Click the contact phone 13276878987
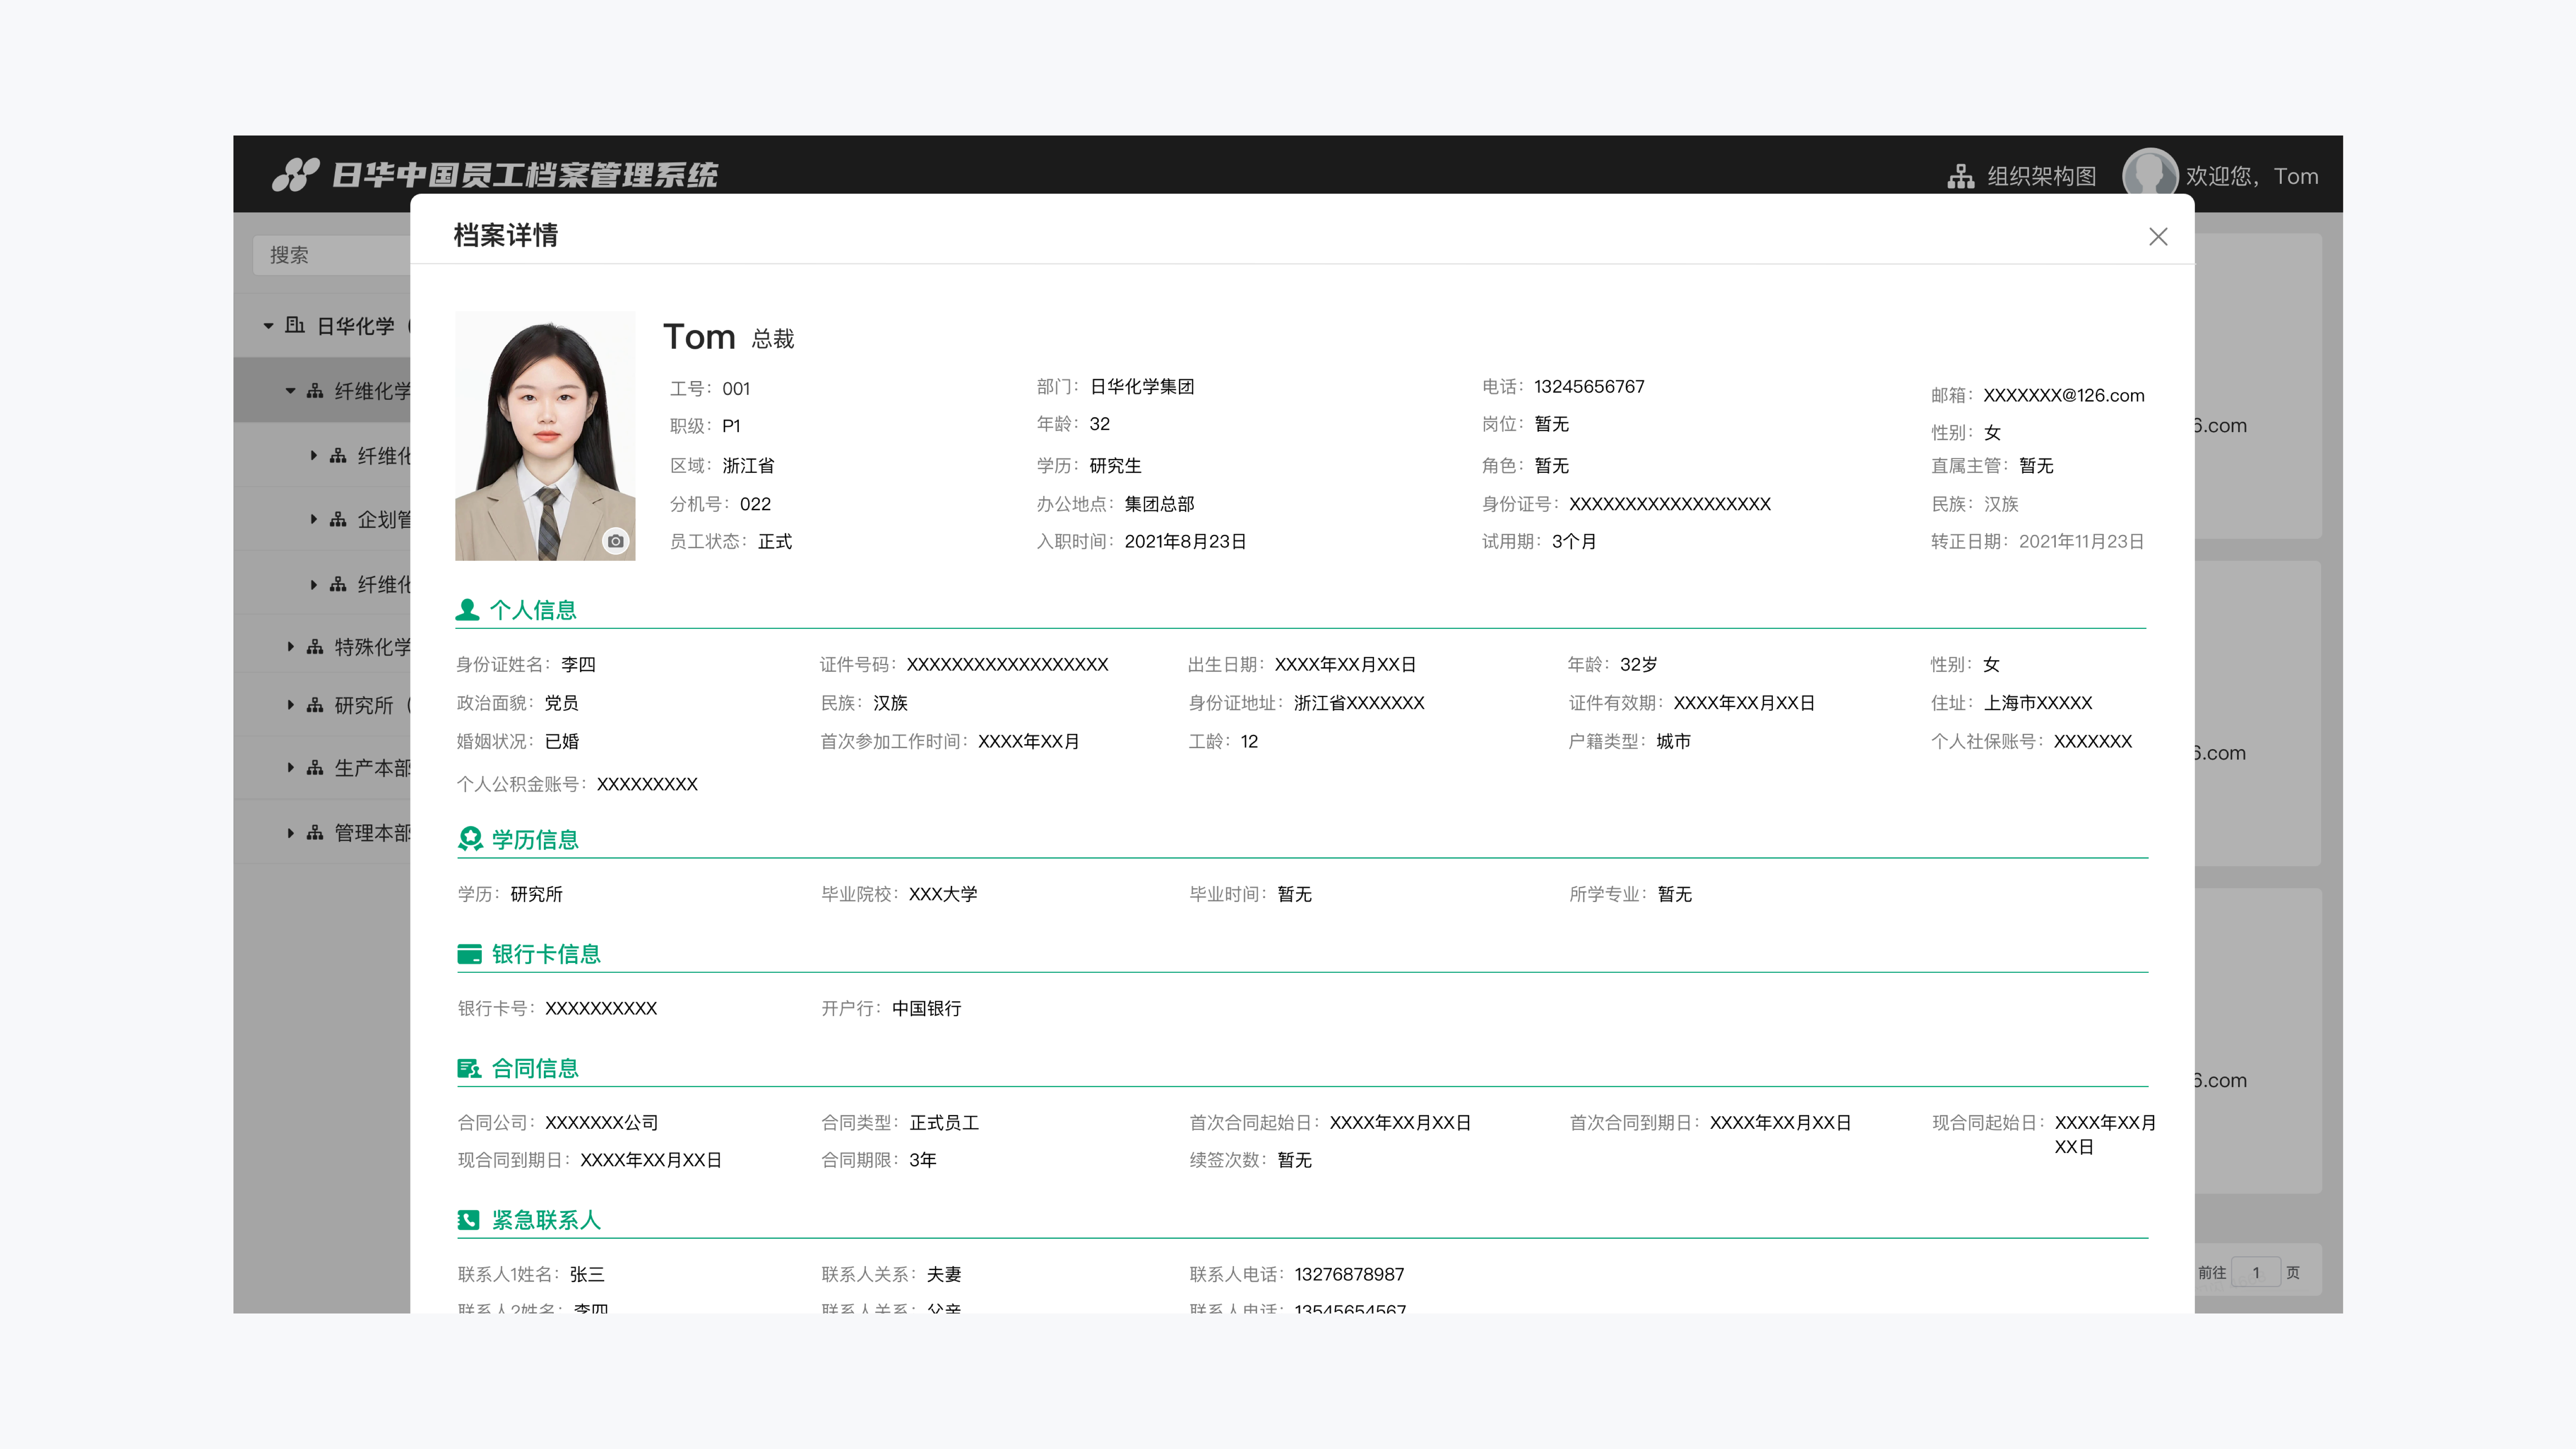The height and width of the screenshot is (1449, 2576). point(1349,1275)
